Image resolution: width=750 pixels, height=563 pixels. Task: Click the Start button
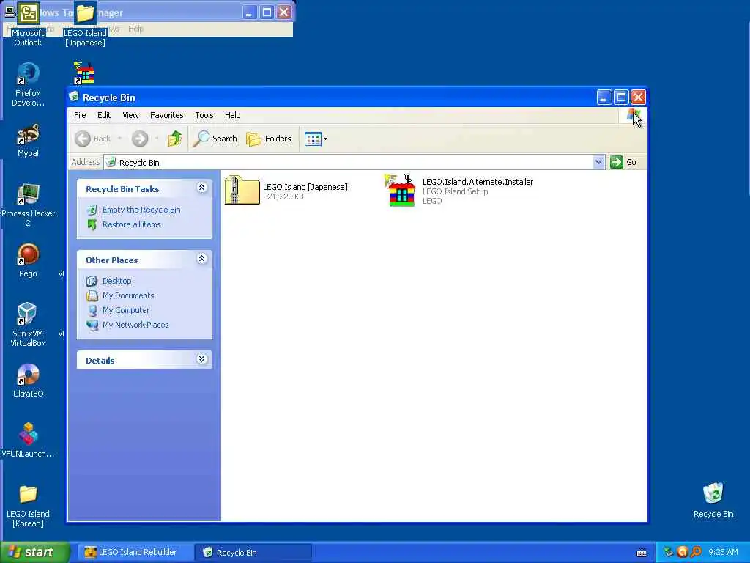tap(34, 552)
